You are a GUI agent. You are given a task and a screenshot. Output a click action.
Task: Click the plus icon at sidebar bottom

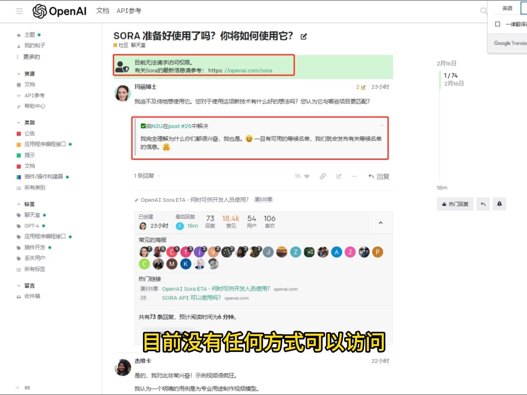pyautogui.click(x=17, y=388)
